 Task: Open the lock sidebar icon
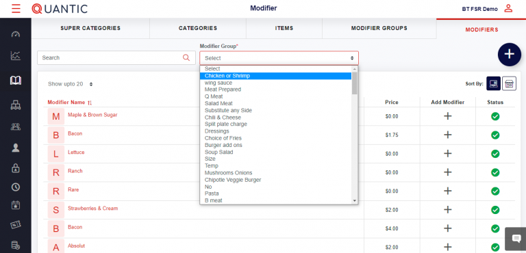coord(16,168)
